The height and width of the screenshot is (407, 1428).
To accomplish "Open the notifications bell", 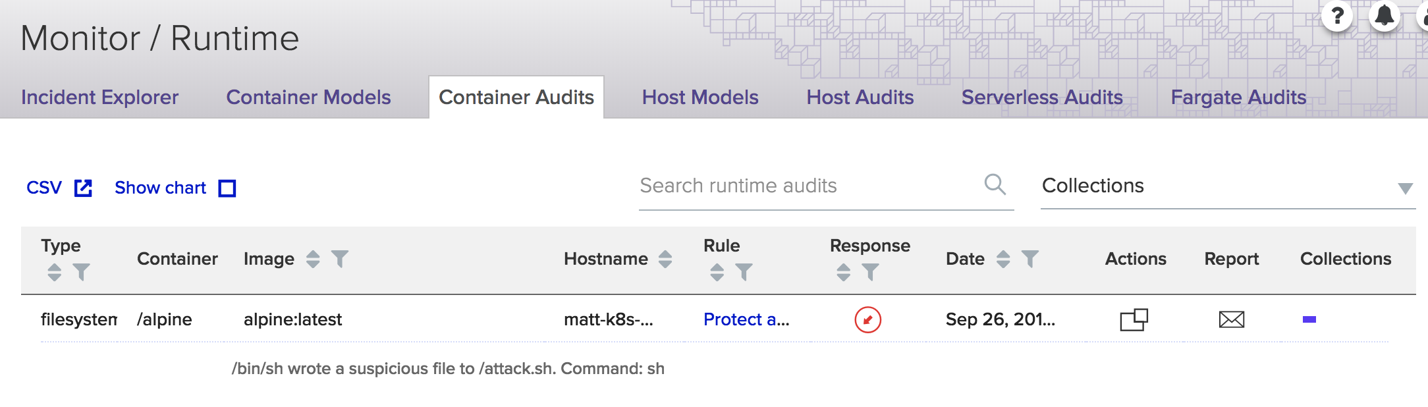I will click(x=1384, y=15).
